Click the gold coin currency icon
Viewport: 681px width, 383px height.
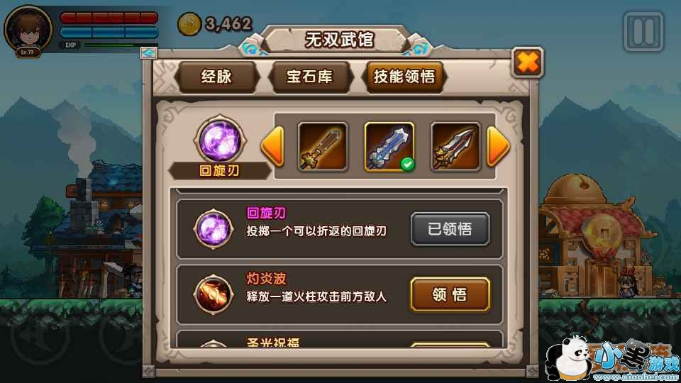click(x=189, y=23)
